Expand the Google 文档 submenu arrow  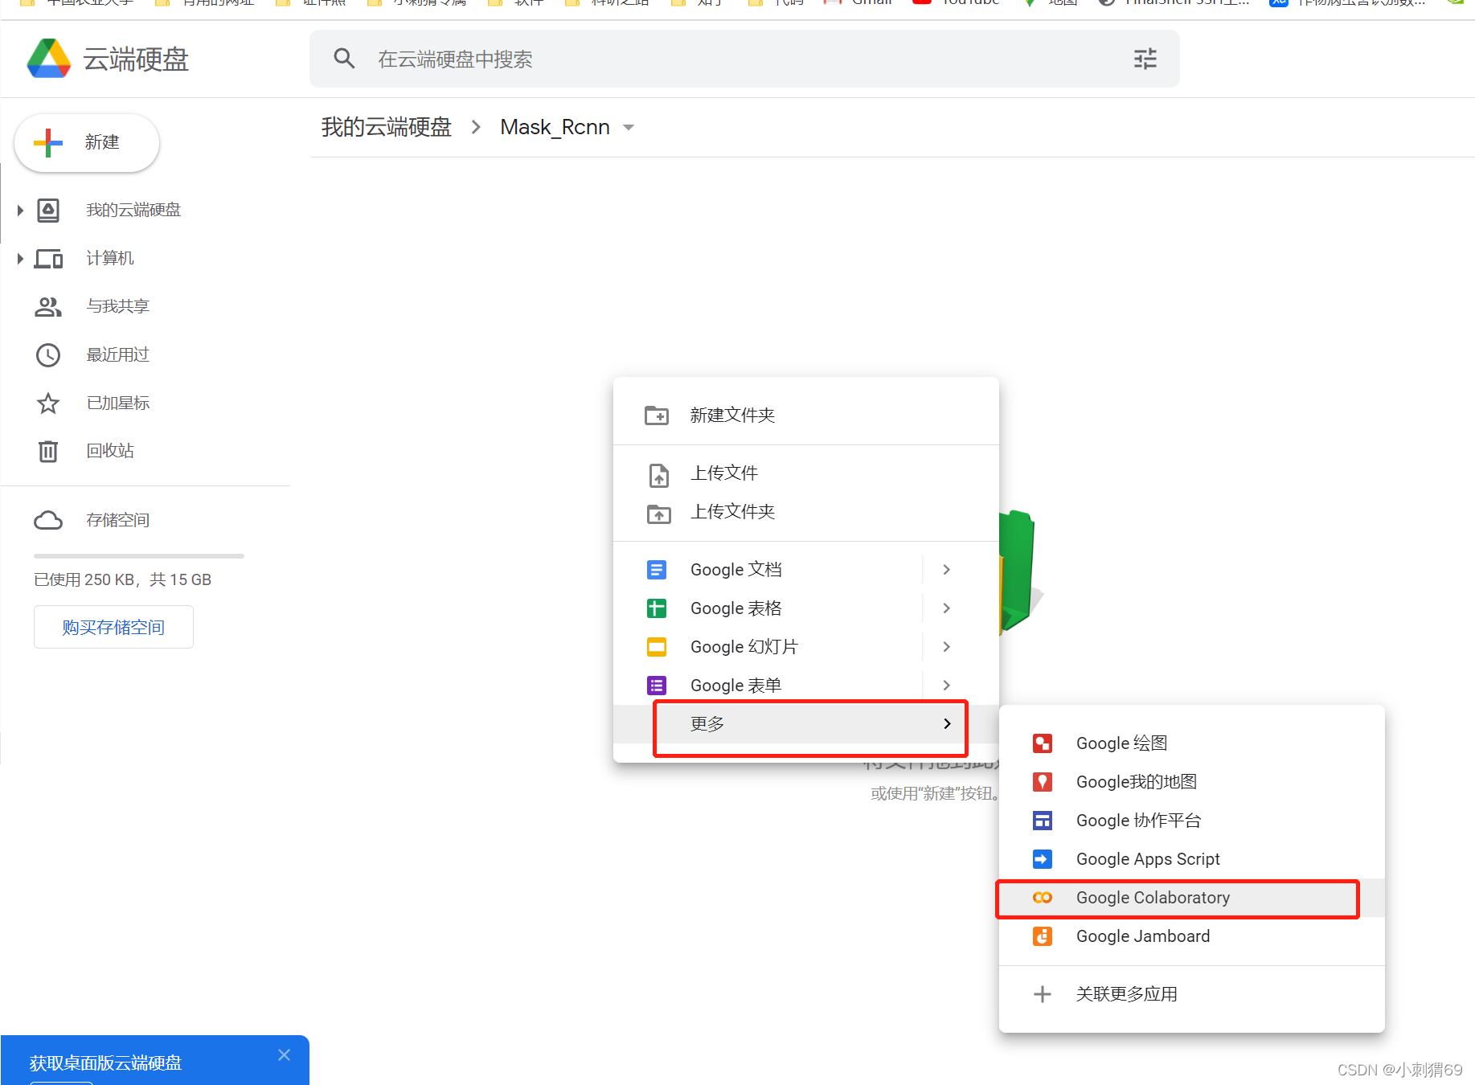click(x=947, y=570)
